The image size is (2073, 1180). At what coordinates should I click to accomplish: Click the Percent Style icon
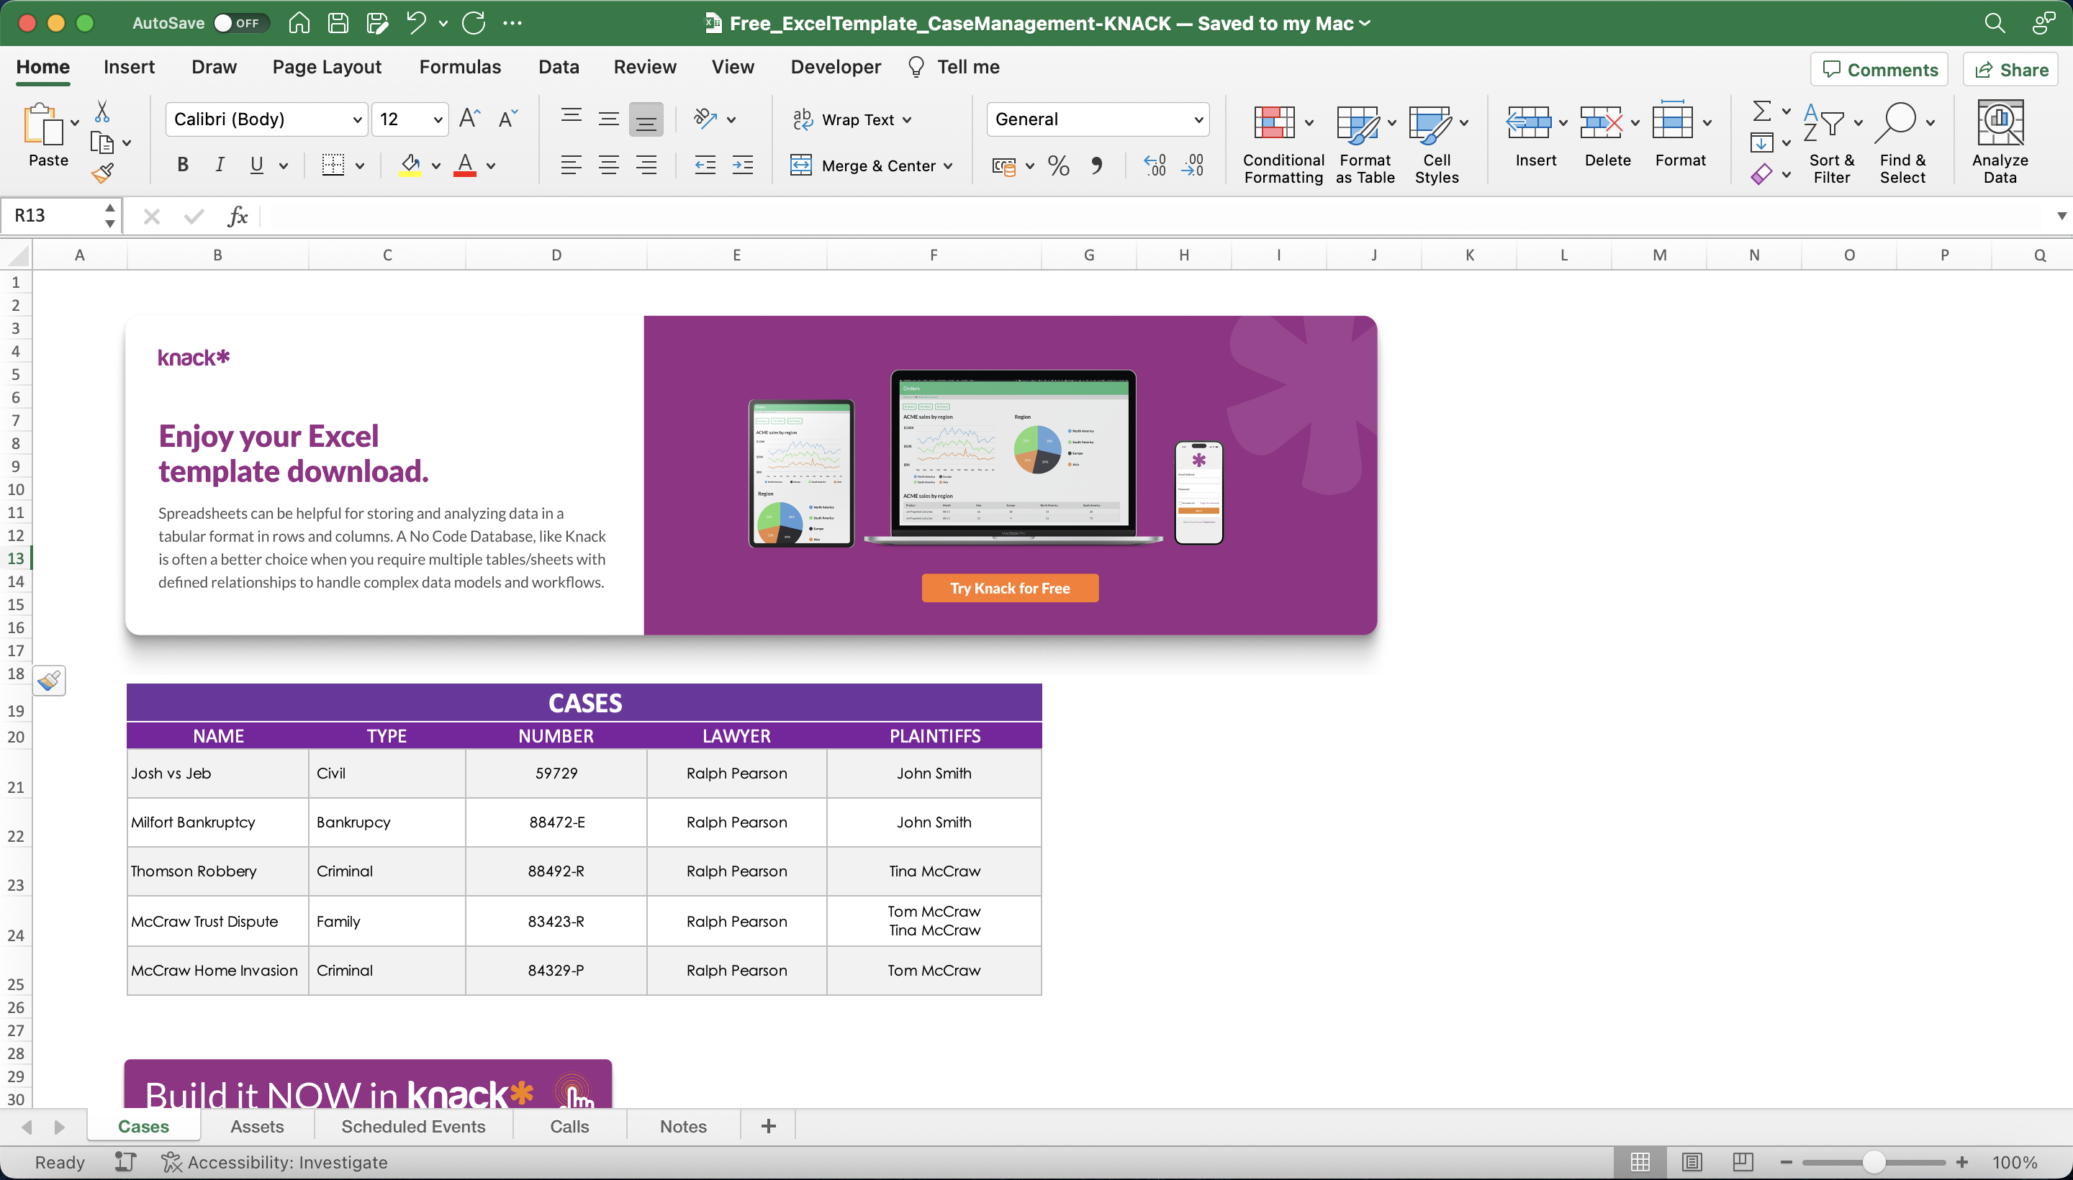(1057, 165)
